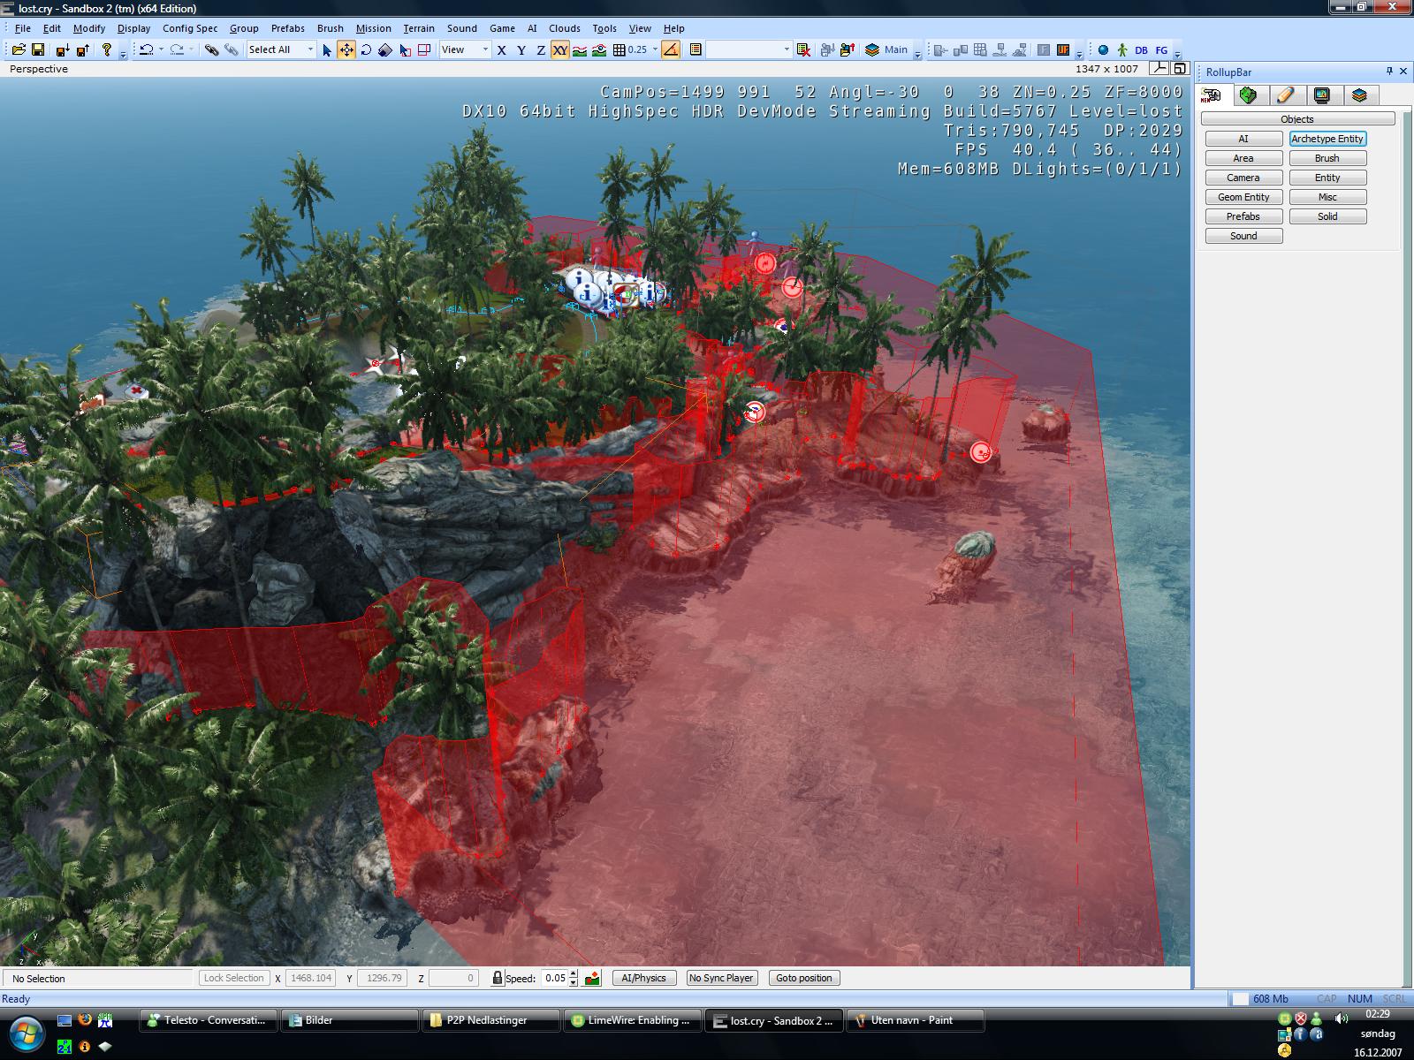Open a level file from toolbar

point(19,49)
